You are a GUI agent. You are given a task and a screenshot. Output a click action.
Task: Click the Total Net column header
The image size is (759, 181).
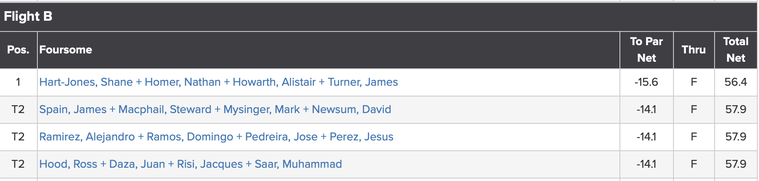[x=736, y=50]
